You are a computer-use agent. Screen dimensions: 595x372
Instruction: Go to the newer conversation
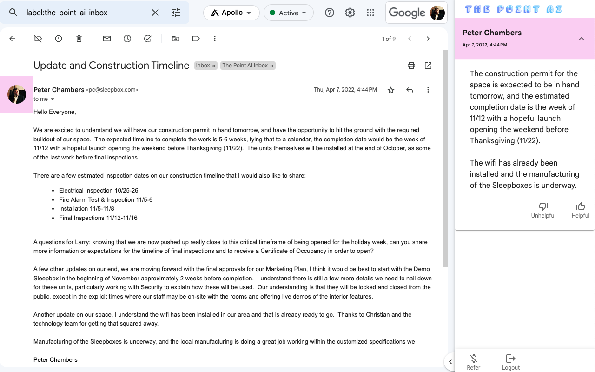click(x=410, y=39)
